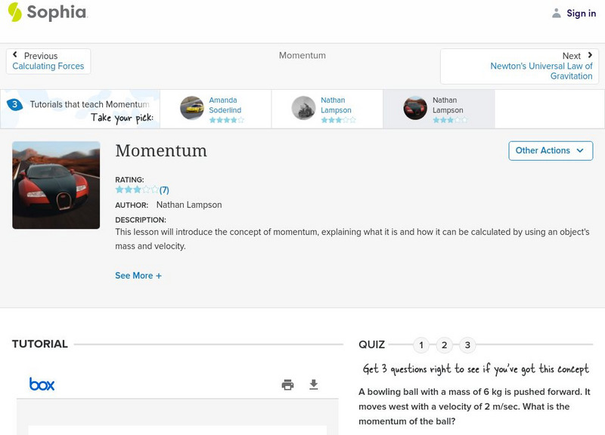
Task: Click the download icon in the Box viewer
Action: (x=313, y=384)
